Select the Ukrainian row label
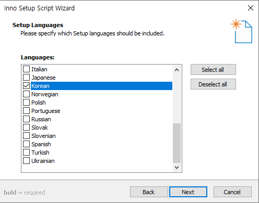The height and width of the screenshot is (203, 259). click(x=43, y=161)
